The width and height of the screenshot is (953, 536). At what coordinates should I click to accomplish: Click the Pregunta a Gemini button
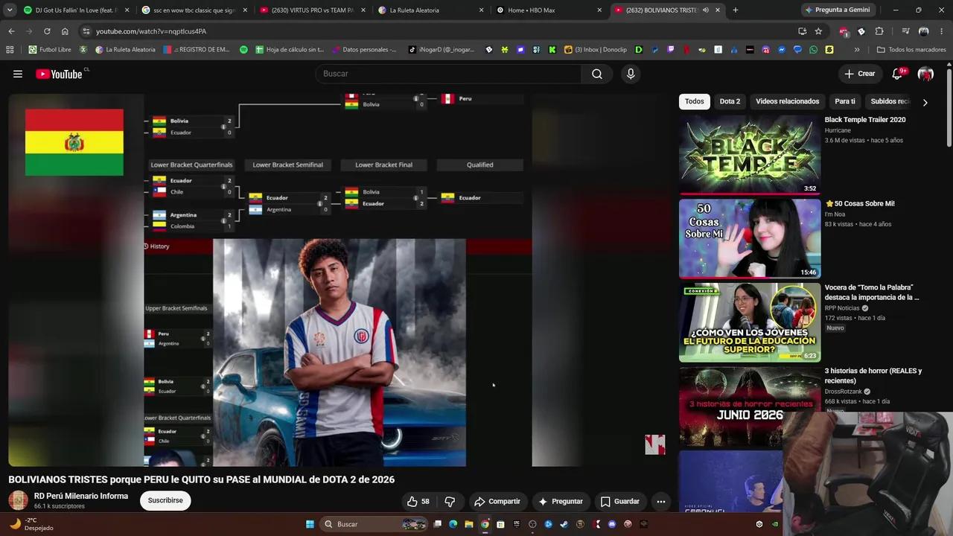838,10
